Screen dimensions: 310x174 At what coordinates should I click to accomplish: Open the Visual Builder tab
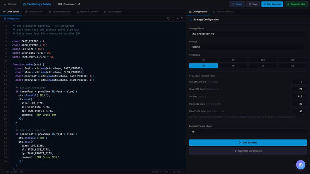(x=34, y=12)
